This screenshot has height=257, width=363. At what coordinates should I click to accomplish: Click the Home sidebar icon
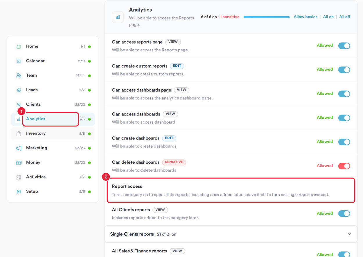pyautogui.click(x=19, y=47)
